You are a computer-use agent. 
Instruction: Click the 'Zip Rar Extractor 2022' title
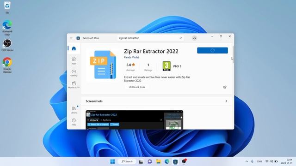point(151,51)
